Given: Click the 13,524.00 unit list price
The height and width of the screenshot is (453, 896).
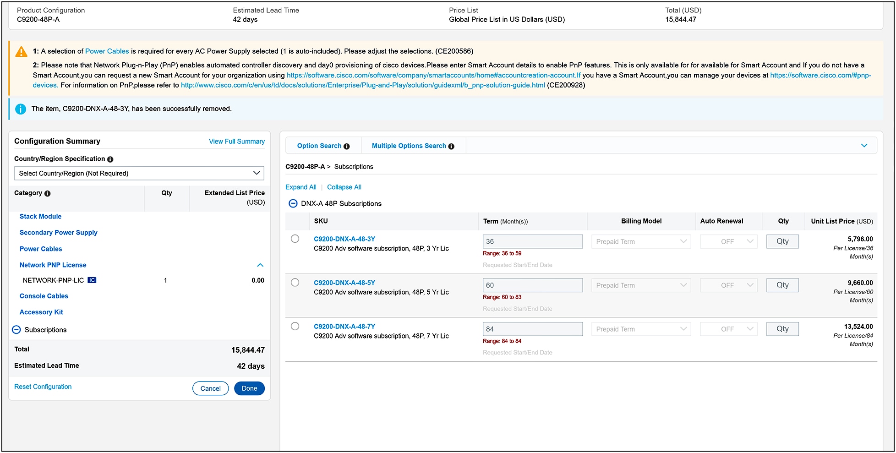Looking at the screenshot, I should pyautogui.click(x=858, y=327).
